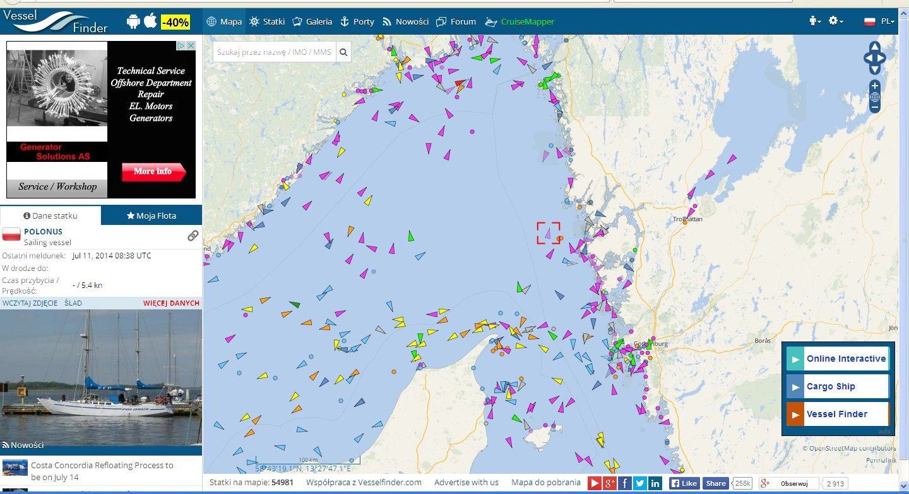Pan the map down arrow

pyautogui.click(x=875, y=71)
